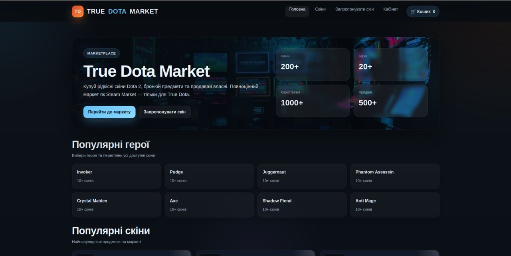This screenshot has width=511, height=256.
Task: Click text Найпопулярніші предмети на маркеті
Action: click(x=106, y=242)
